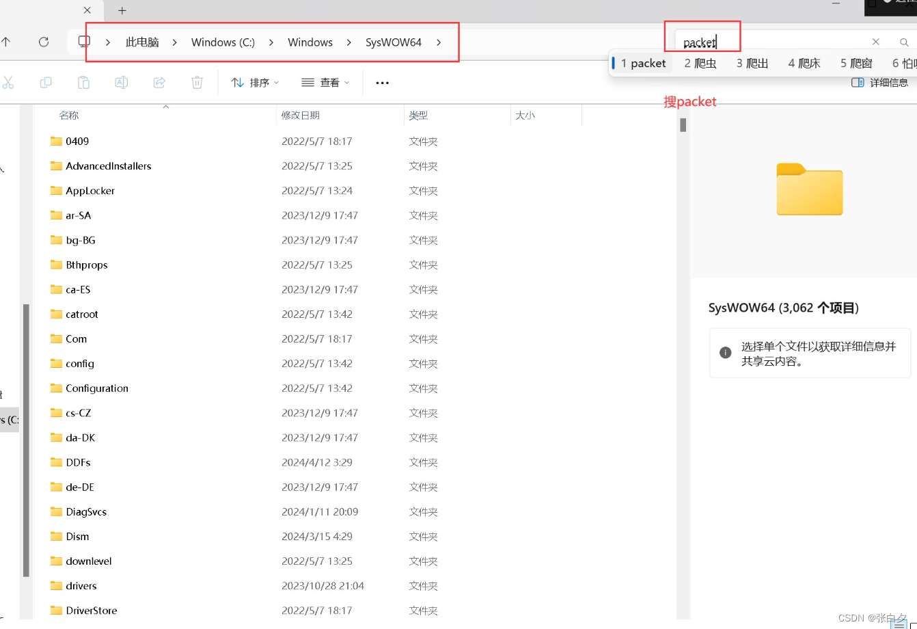
Task: Expand chevron after SysWOW64 in breadcrumb
Action: point(439,42)
